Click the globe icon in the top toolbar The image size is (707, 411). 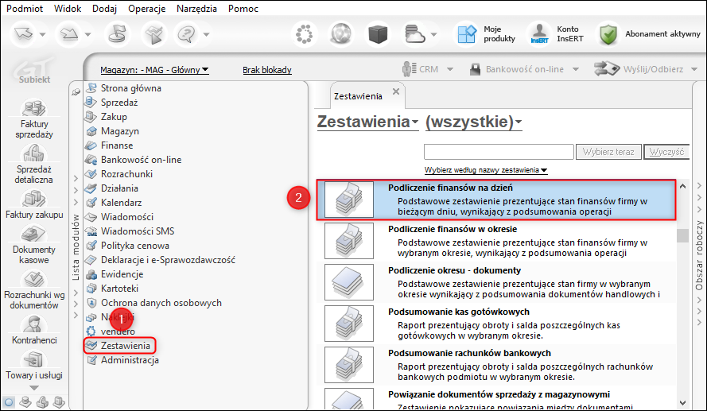[x=341, y=34]
